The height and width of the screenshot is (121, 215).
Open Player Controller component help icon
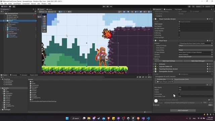(208, 19)
